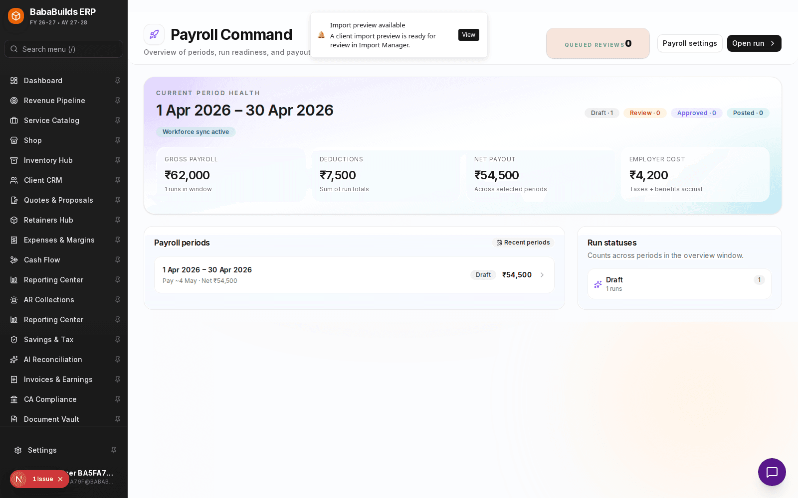Pin the Service Catalog item
The image size is (798, 498).
(118, 121)
